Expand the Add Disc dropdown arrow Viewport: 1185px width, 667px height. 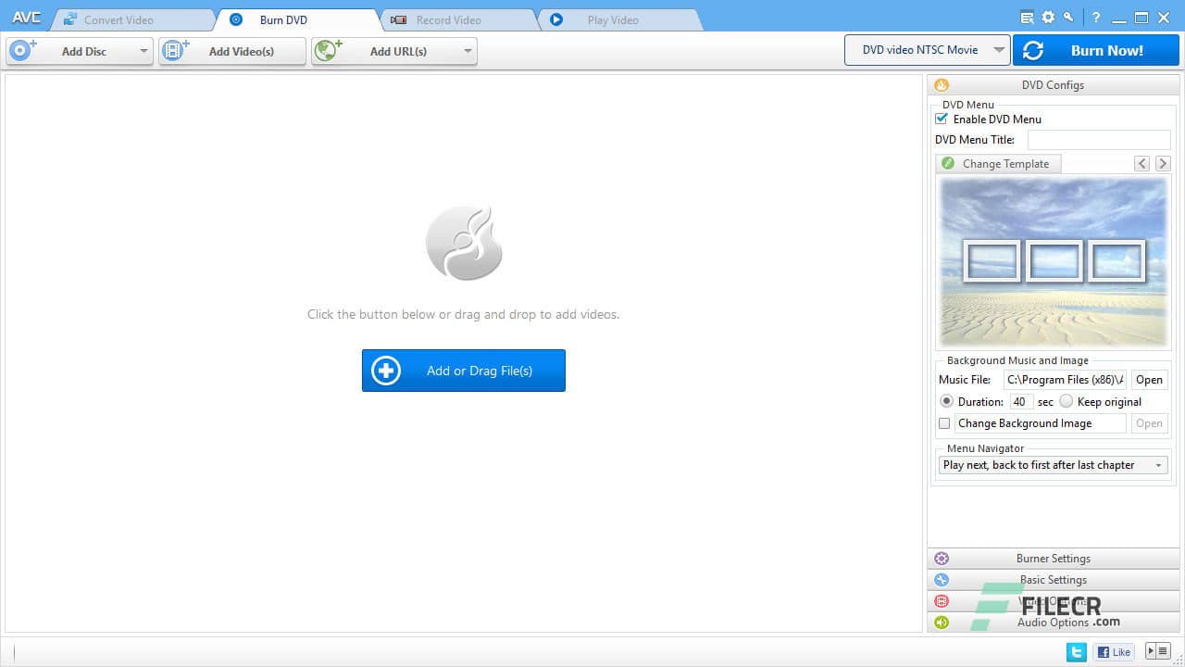tap(143, 51)
